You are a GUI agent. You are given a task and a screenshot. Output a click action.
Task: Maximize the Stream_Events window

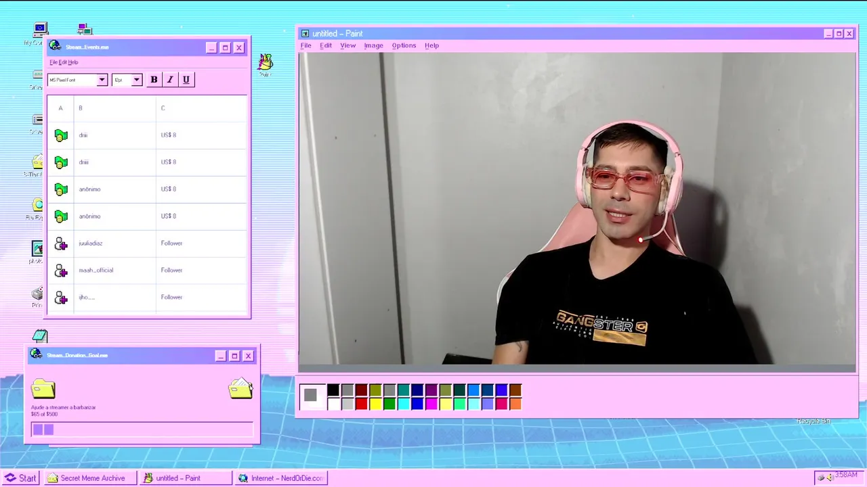pos(225,47)
